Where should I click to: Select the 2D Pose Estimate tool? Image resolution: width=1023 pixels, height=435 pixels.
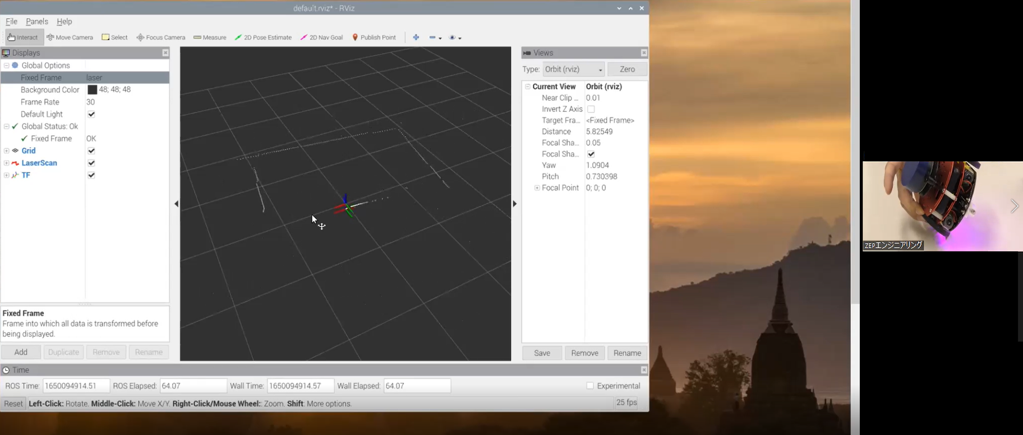pyautogui.click(x=263, y=38)
